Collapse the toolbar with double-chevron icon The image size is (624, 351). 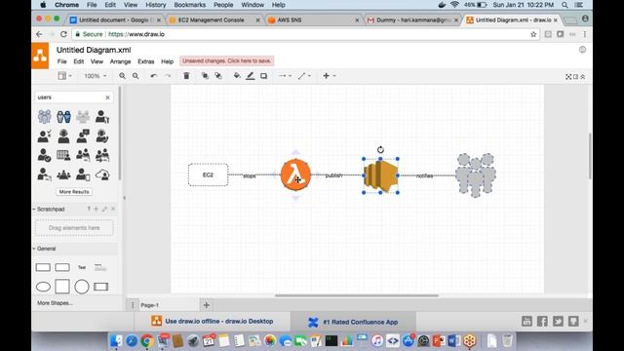coord(583,77)
